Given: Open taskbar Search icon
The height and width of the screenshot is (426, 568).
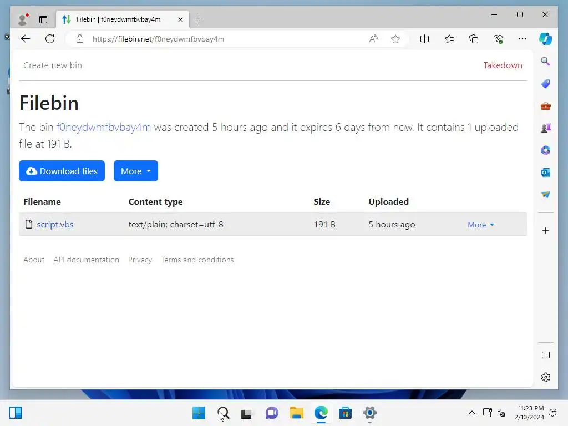Looking at the screenshot, I should coord(223,413).
